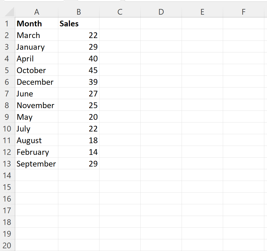Viewport: 267px width, 251px height.
Task: Select the cell containing October
Action: click(37, 70)
